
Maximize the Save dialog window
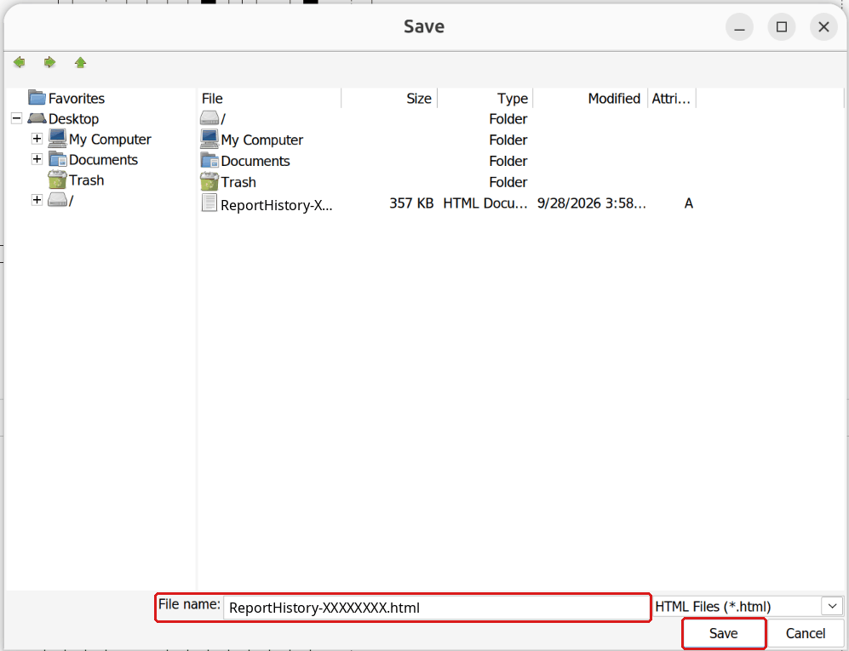pos(782,26)
